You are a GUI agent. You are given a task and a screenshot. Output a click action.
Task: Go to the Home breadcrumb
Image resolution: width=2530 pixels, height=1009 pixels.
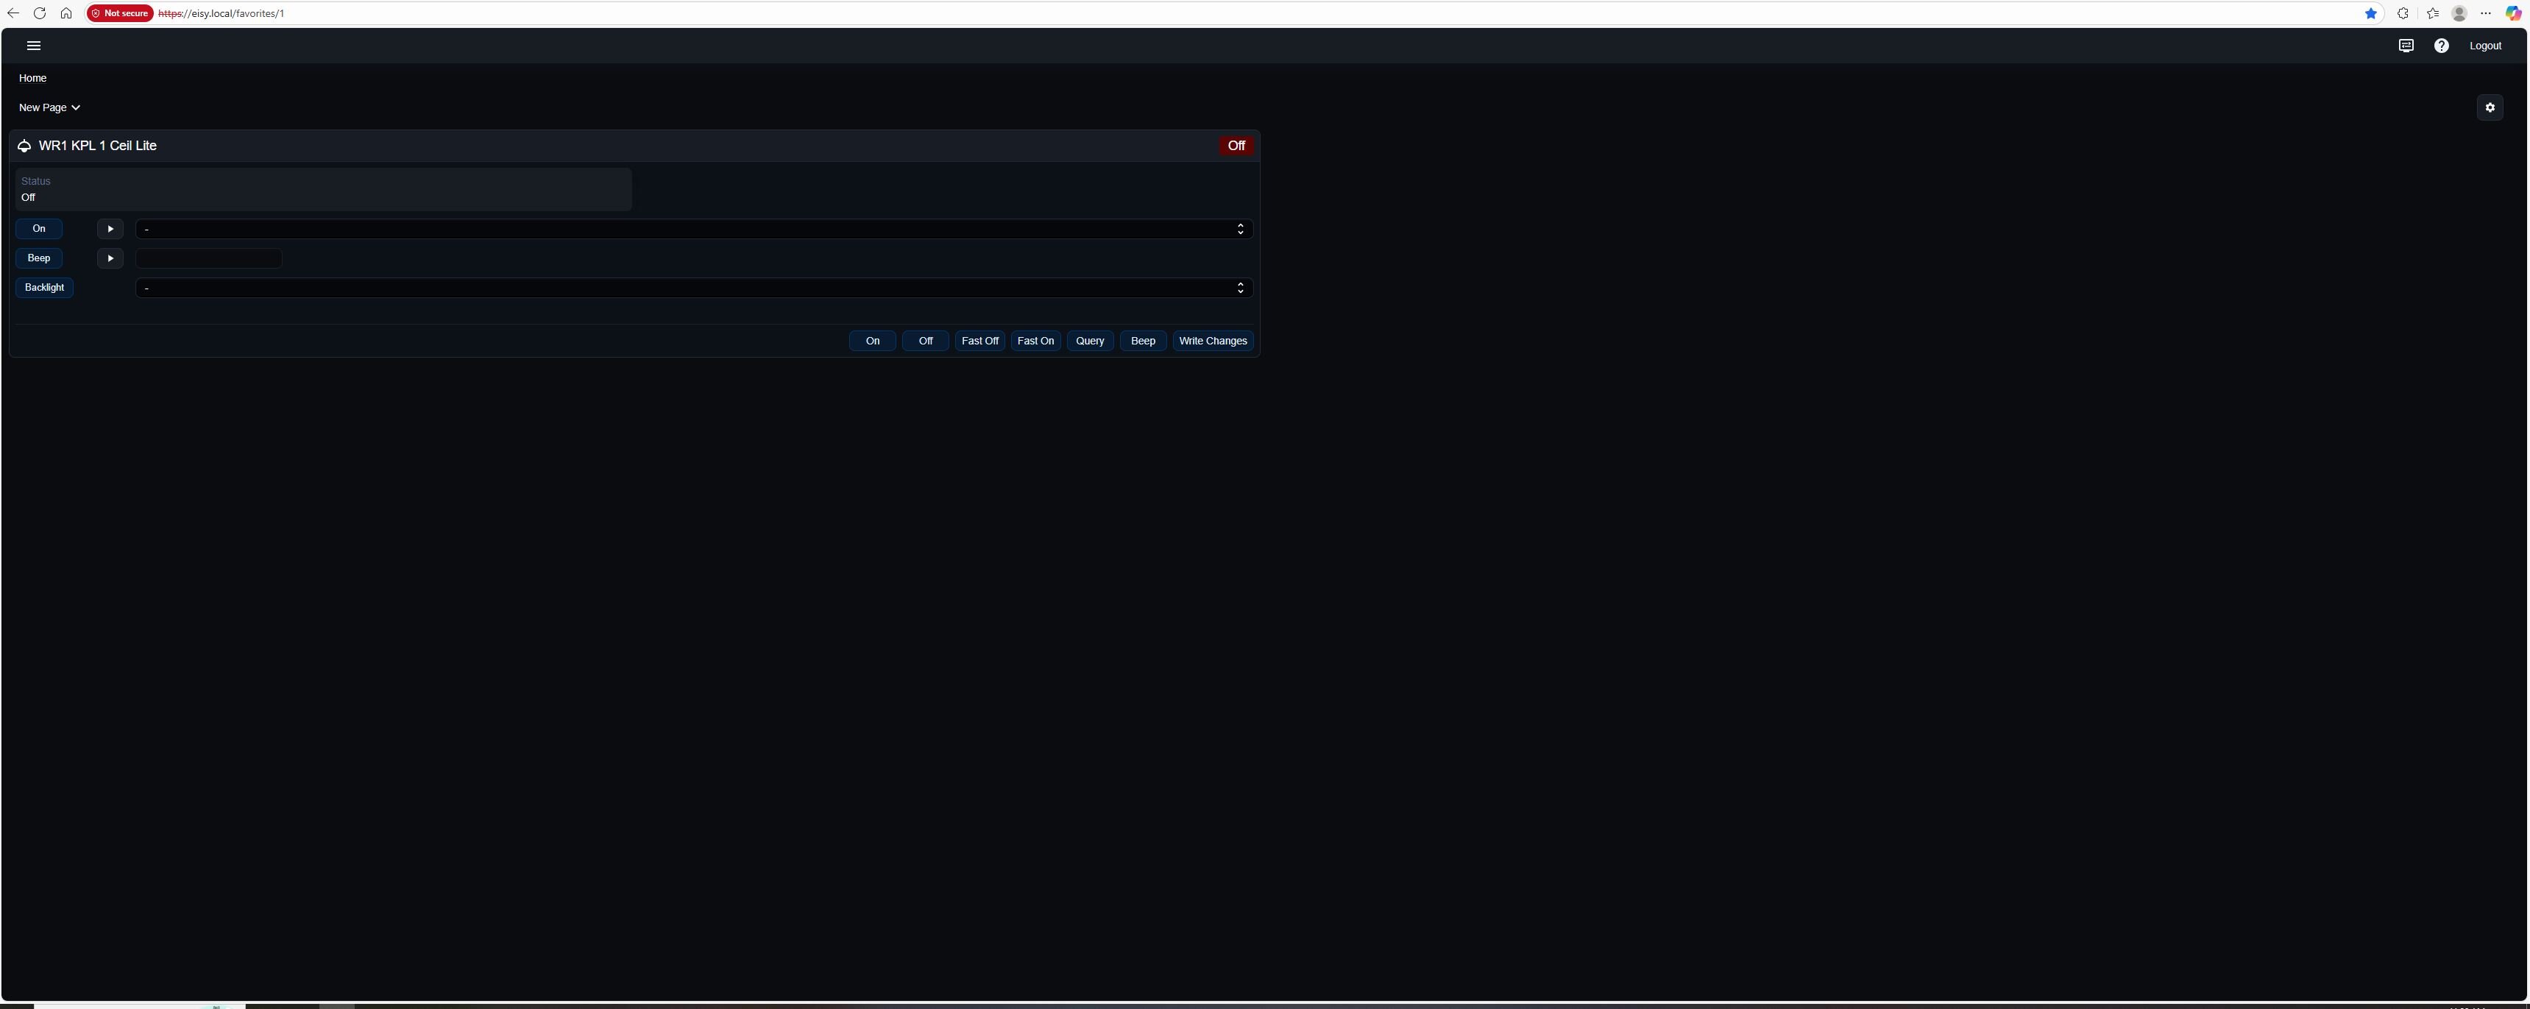(32, 79)
